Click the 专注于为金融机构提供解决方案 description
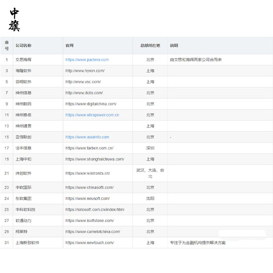The height and width of the screenshot is (273, 273). 197,243
